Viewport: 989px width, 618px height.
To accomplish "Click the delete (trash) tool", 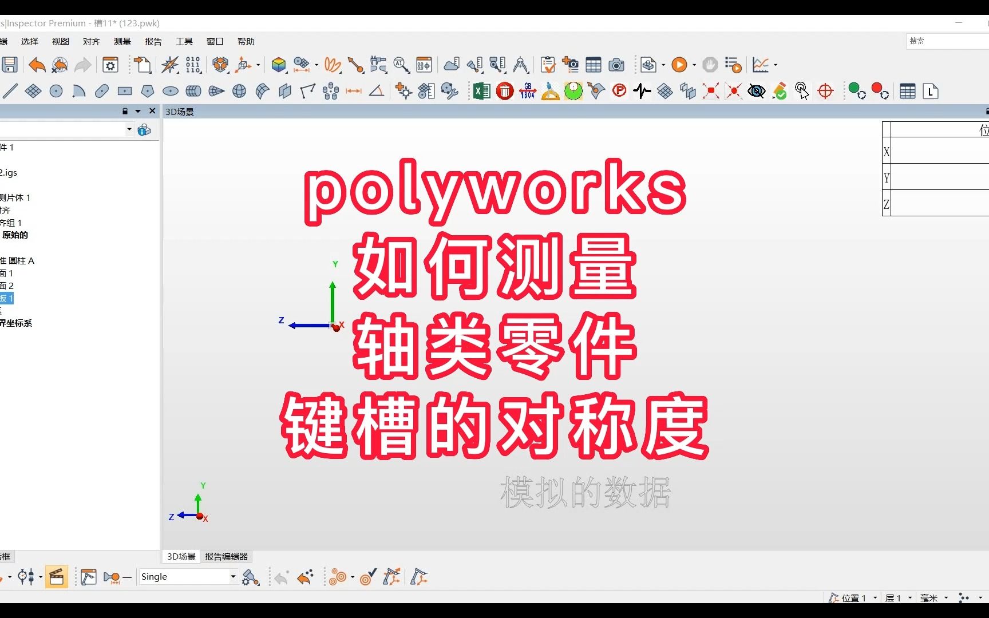I will [x=505, y=91].
